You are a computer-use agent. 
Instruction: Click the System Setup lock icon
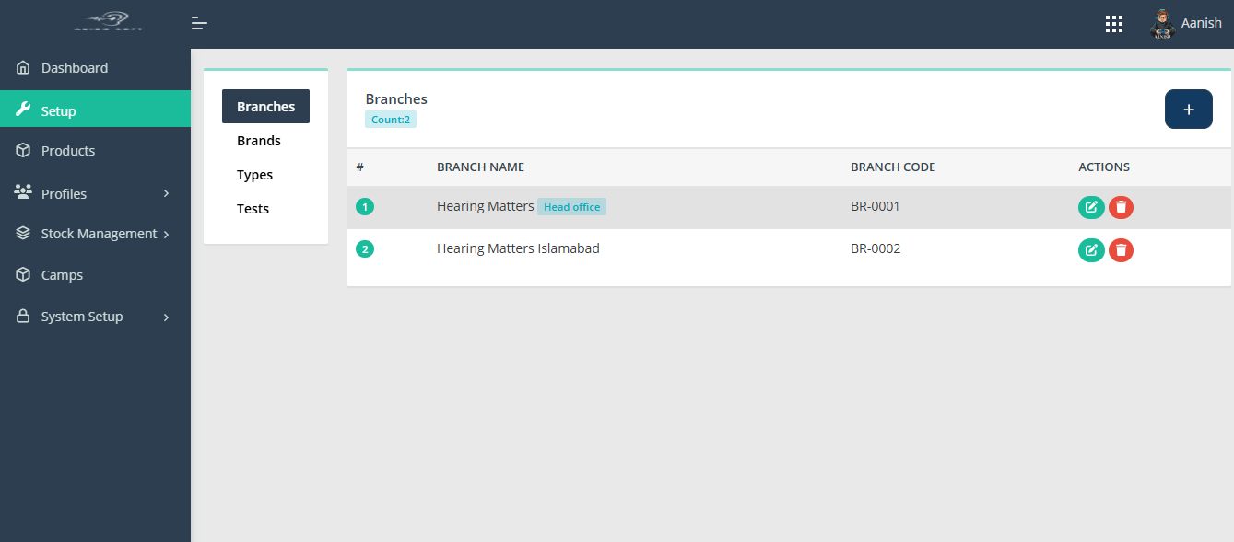click(x=22, y=316)
